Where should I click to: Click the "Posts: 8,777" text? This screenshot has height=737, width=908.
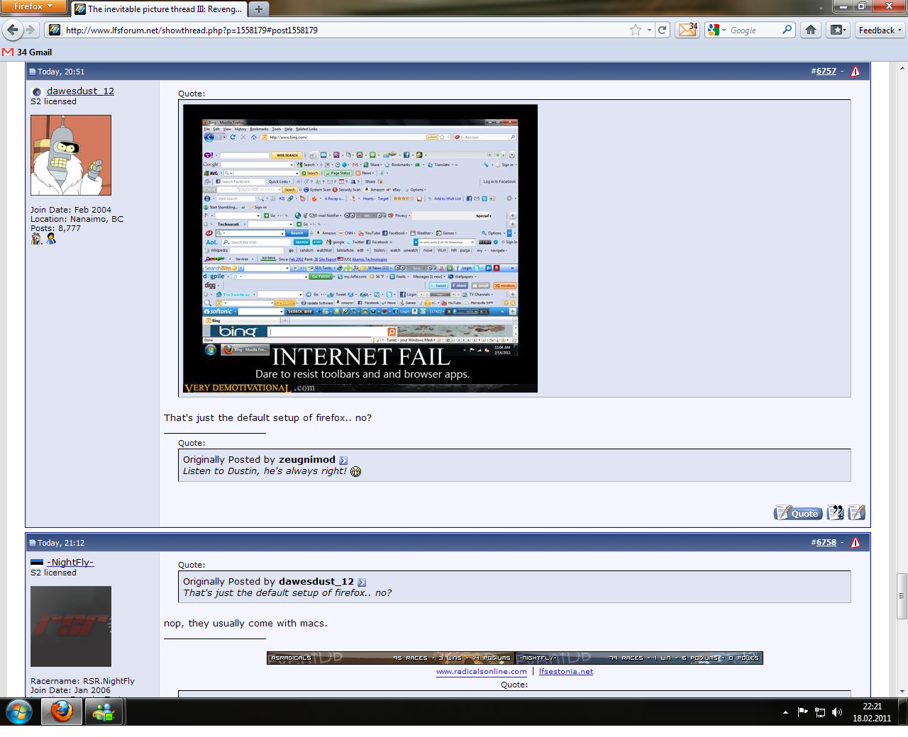pos(55,228)
